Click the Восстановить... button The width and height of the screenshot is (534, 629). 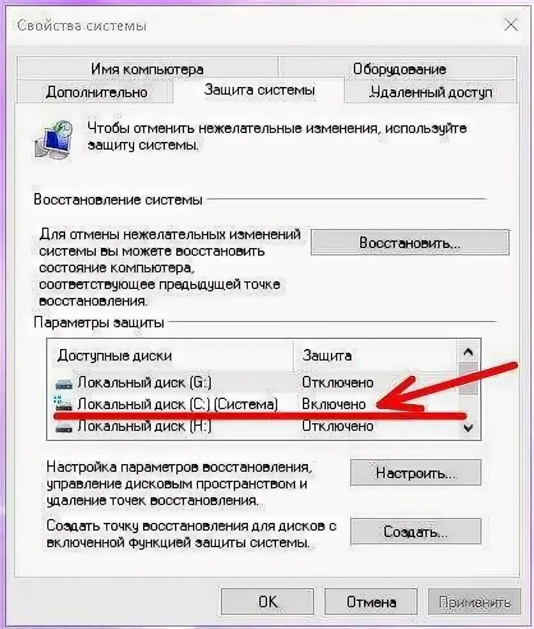click(x=410, y=242)
